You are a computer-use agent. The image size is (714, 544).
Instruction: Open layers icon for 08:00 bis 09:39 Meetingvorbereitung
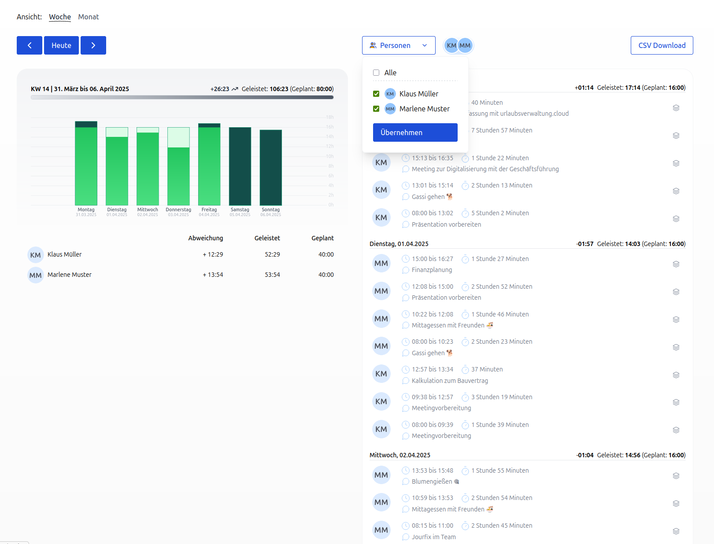tap(676, 430)
